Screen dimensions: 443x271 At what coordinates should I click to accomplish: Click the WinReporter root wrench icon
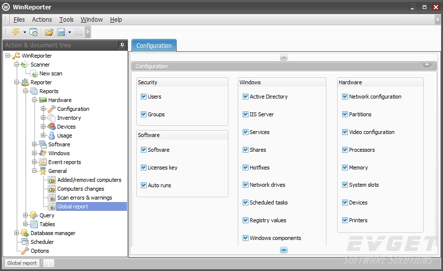coord(16,56)
